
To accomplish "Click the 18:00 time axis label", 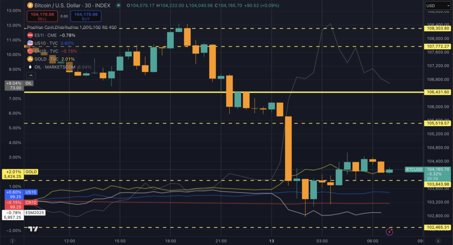I will tap(170, 241).
